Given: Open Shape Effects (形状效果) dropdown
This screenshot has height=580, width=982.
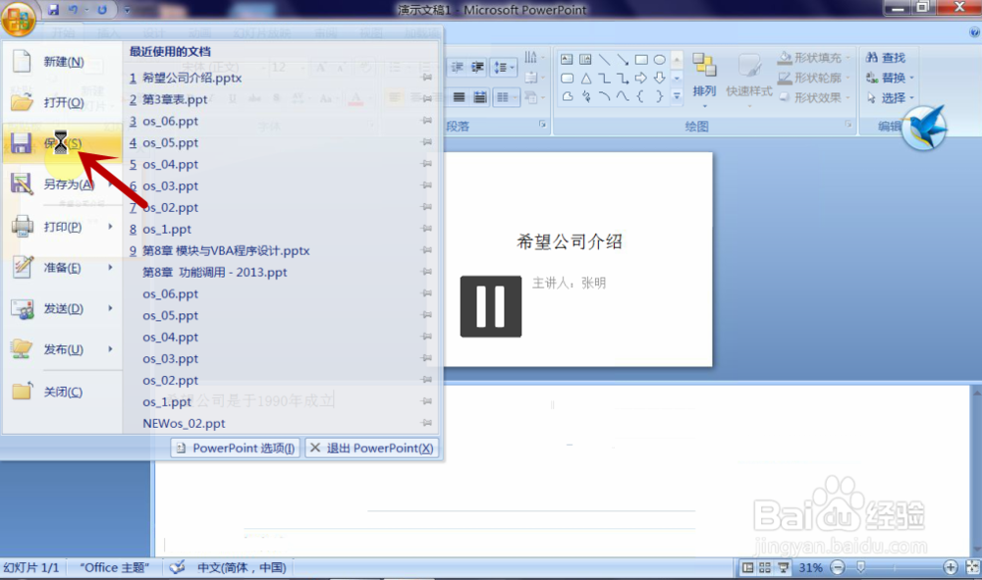Looking at the screenshot, I should [814, 97].
